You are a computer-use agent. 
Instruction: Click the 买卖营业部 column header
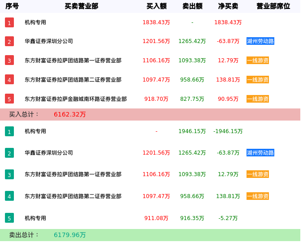point(81,6)
